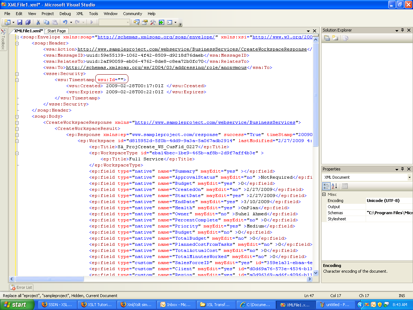Click the Cut scissors icon

(38, 22)
